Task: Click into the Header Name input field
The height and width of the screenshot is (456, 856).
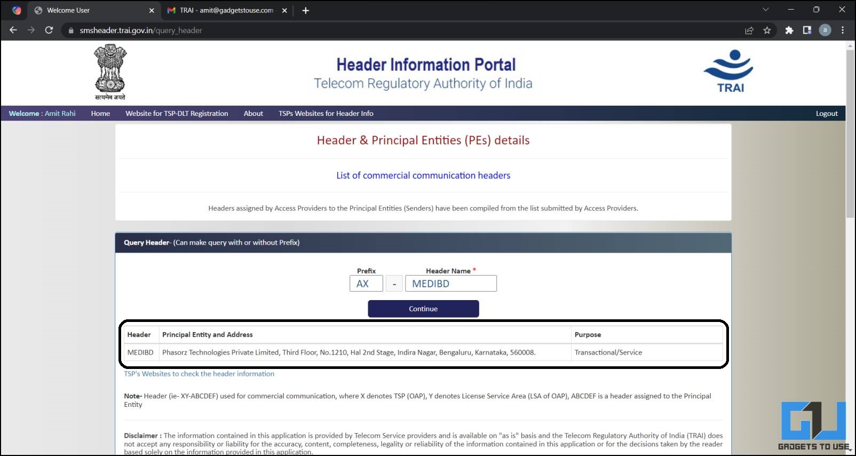Action: [x=451, y=284]
